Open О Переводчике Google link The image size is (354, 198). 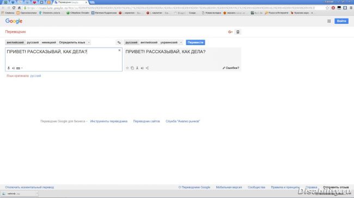[194, 187]
